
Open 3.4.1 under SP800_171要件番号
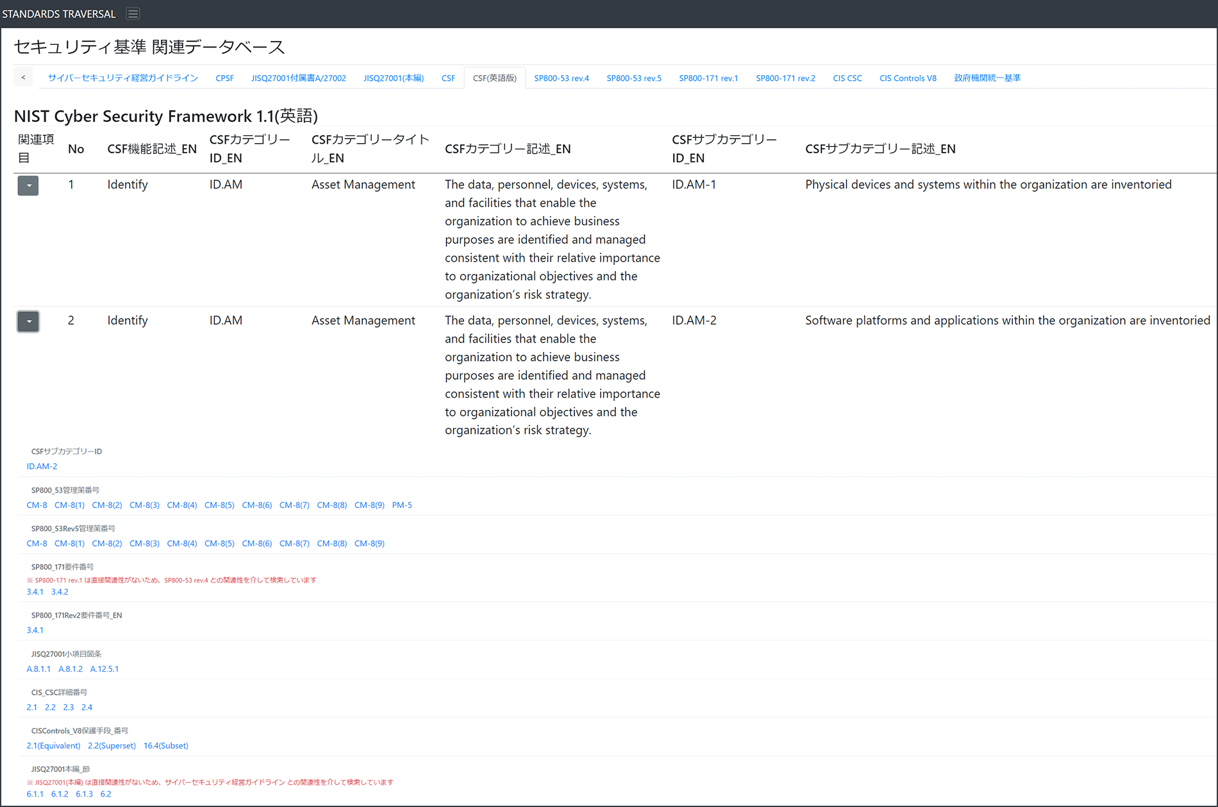pyautogui.click(x=35, y=592)
